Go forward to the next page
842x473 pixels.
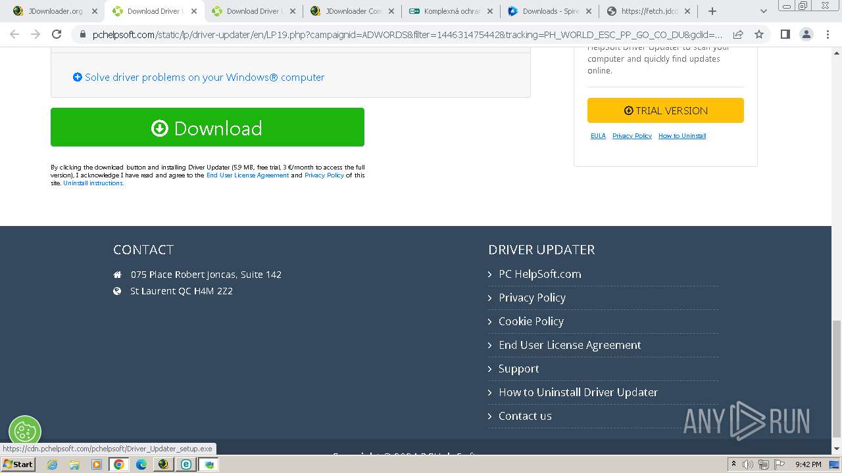click(x=36, y=34)
